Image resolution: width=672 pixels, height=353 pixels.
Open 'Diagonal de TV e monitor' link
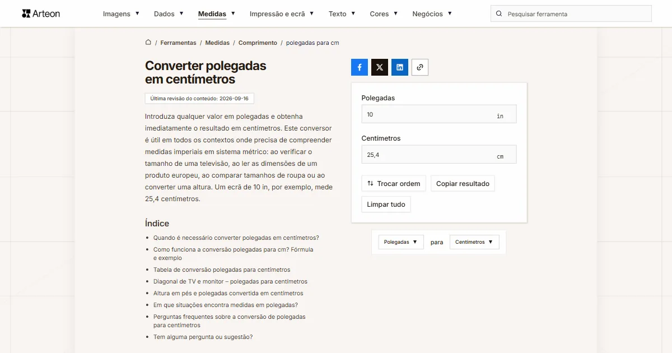coord(230,281)
